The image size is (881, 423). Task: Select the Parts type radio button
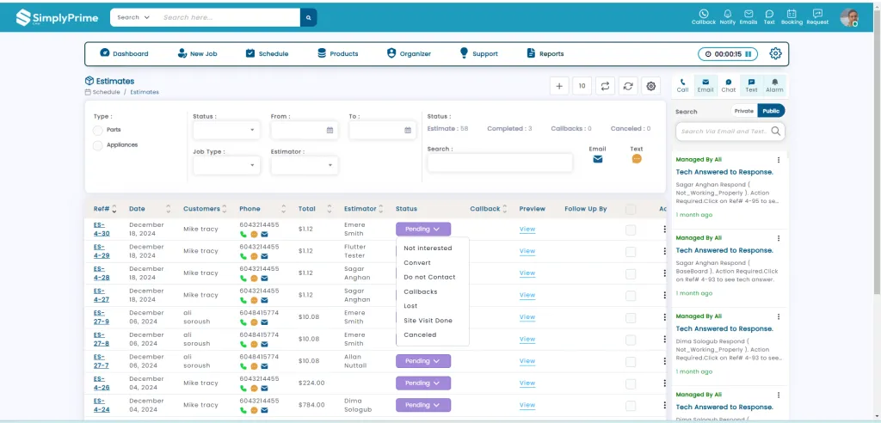(98, 131)
